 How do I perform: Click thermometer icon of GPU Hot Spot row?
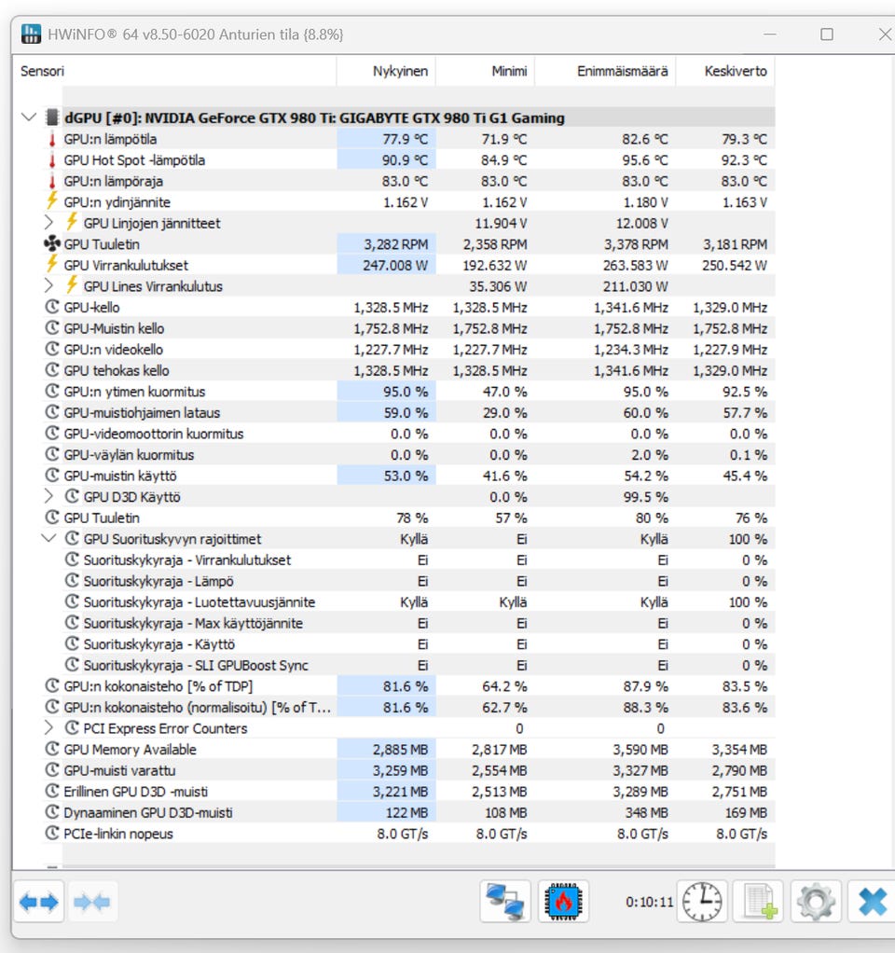(x=52, y=160)
